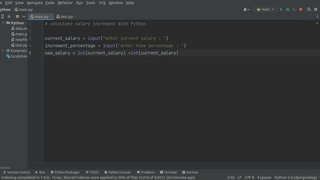Expand all in project panel
The width and height of the screenshot is (320, 180).
pyautogui.click(x=2, y=16)
